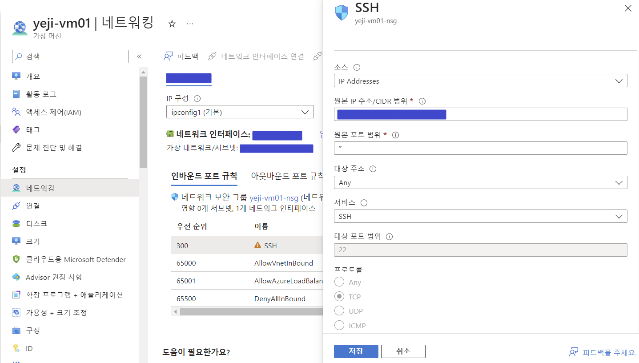Screen dimensions: 639x363
Task: Click the info icon next to 소스
Action: pyautogui.click(x=357, y=68)
